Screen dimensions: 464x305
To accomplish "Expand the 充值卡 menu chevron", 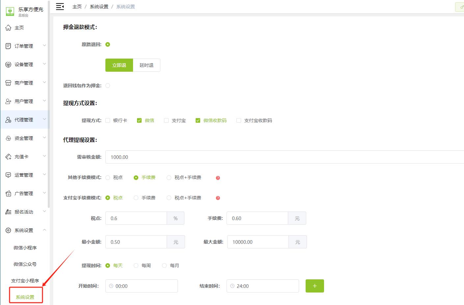I will [44, 156].
